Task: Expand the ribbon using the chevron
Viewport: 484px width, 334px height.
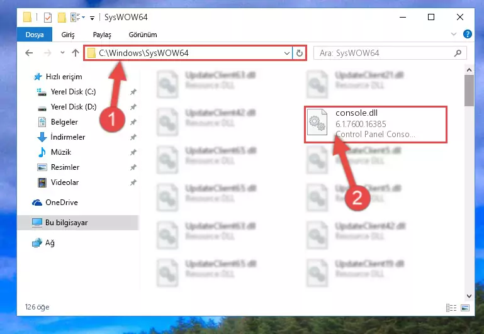Action: coord(453,34)
